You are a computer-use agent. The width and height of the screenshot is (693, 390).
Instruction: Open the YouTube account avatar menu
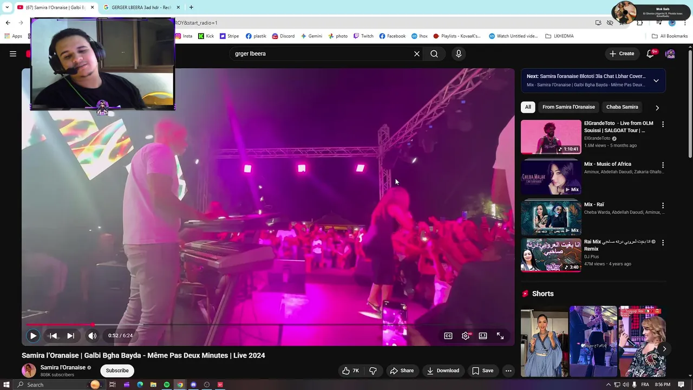click(x=670, y=54)
